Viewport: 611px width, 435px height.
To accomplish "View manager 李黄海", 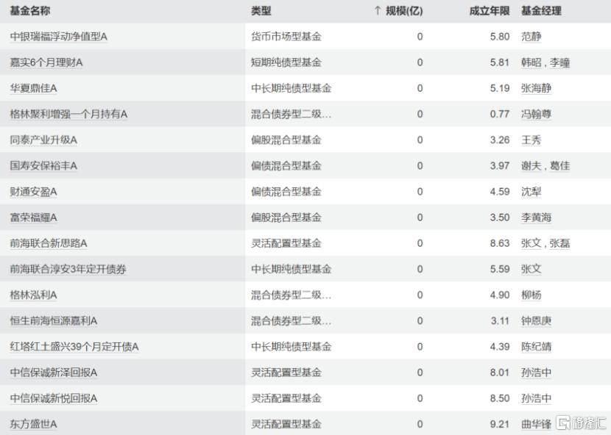I will tap(536, 217).
